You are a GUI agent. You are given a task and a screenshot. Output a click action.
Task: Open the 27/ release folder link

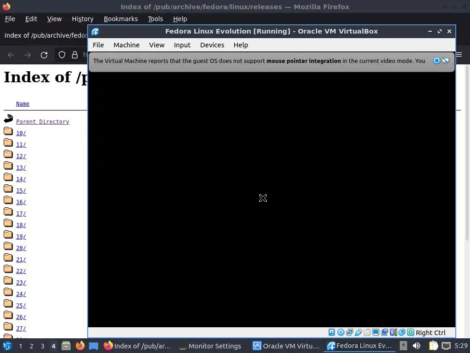coord(21,328)
